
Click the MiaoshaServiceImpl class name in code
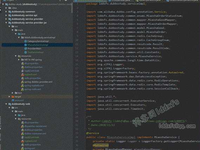[121, 137]
